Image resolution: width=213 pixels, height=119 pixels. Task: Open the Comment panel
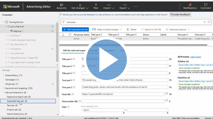click(206, 6)
